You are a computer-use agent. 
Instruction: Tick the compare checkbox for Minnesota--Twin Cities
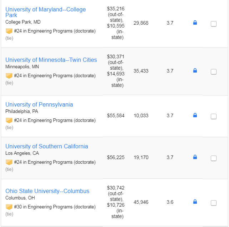tap(214, 72)
